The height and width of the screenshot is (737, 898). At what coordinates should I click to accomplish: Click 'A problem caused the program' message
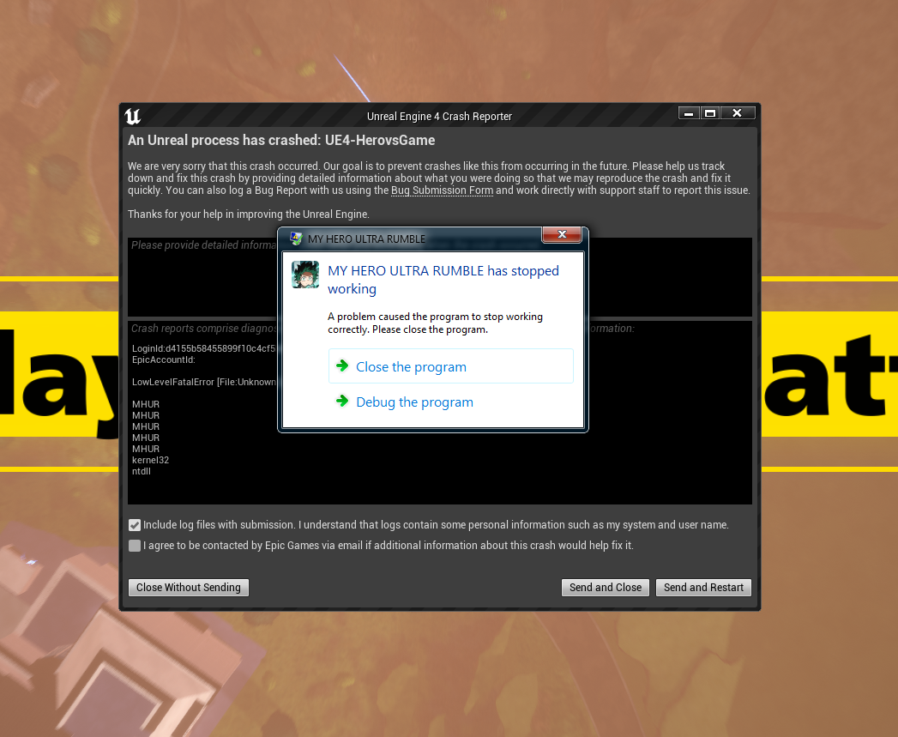point(435,323)
